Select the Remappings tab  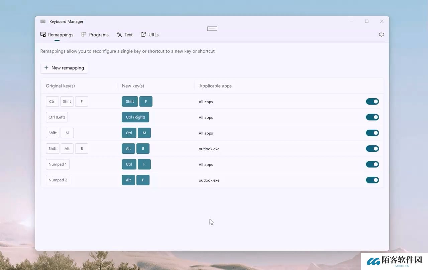[57, 34]
